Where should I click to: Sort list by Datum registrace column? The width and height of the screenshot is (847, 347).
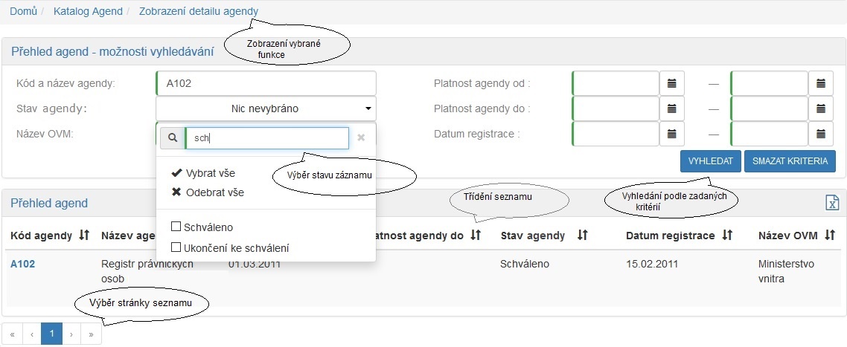click(x=727, y=236)
